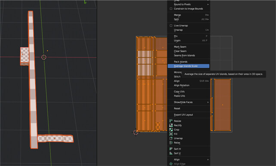The height and width of the screenshot is (166, 276).
Task: Run the add-on Unwrap entry with icon
Action: coord(189,138)
